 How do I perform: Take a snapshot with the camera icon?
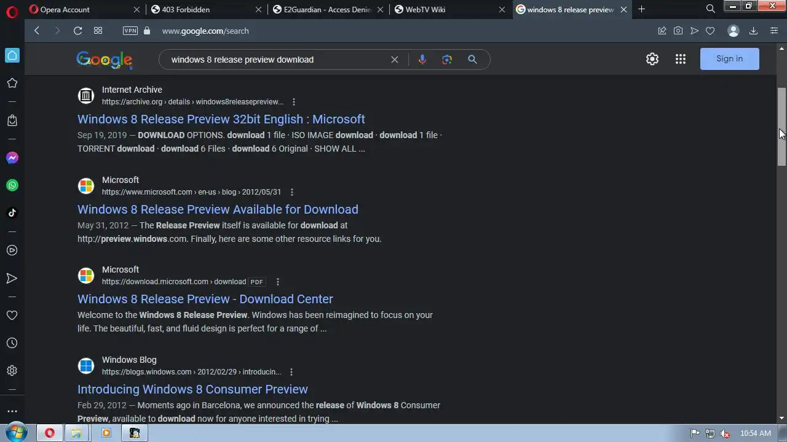(x=678, y=31)
